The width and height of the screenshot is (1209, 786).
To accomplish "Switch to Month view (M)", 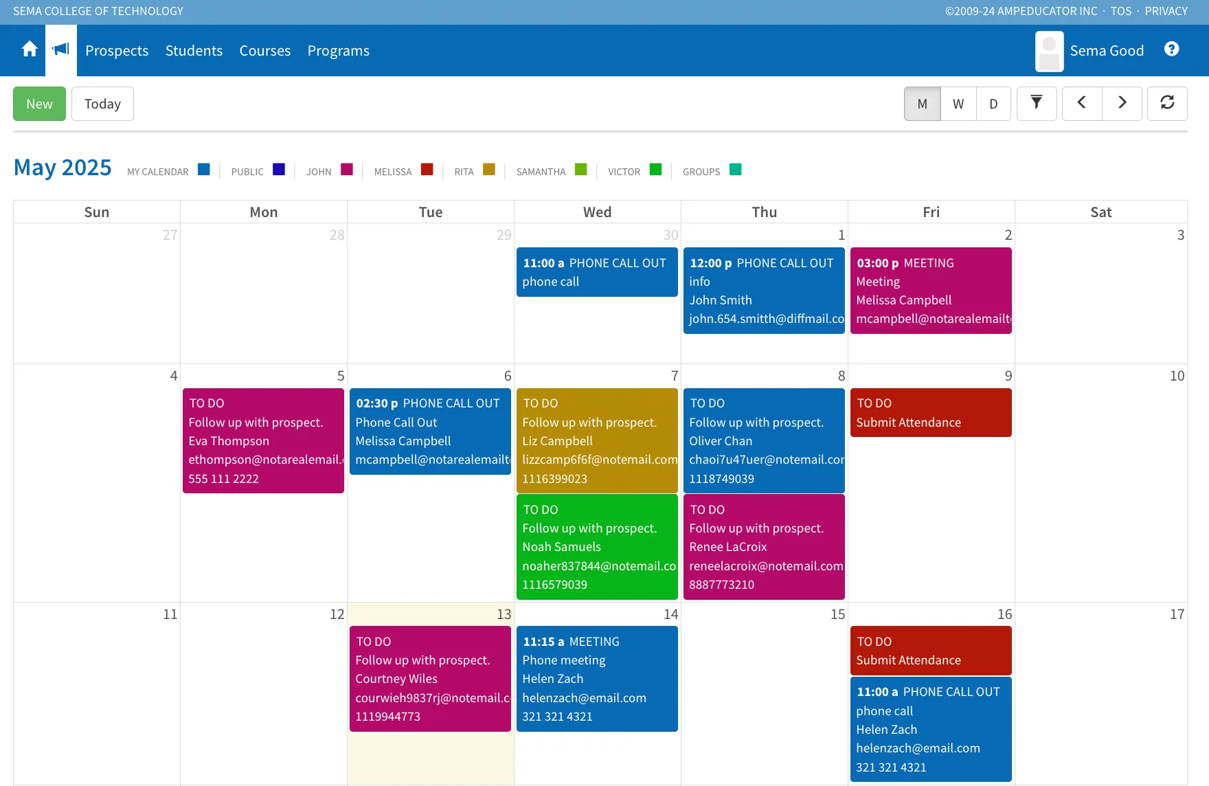I will tap(922, 104).
